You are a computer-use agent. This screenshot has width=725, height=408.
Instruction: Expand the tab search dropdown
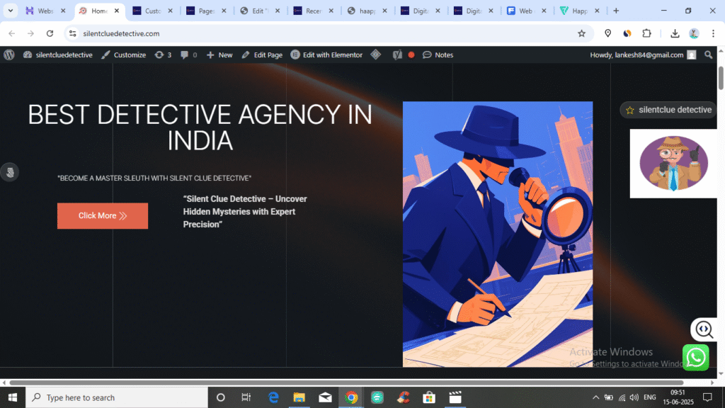[x=10, y=11]
